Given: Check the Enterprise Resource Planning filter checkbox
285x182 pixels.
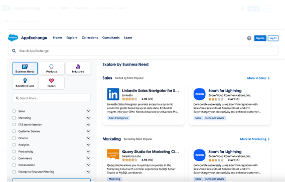Looking at the screenshot, I should point(14,171).
